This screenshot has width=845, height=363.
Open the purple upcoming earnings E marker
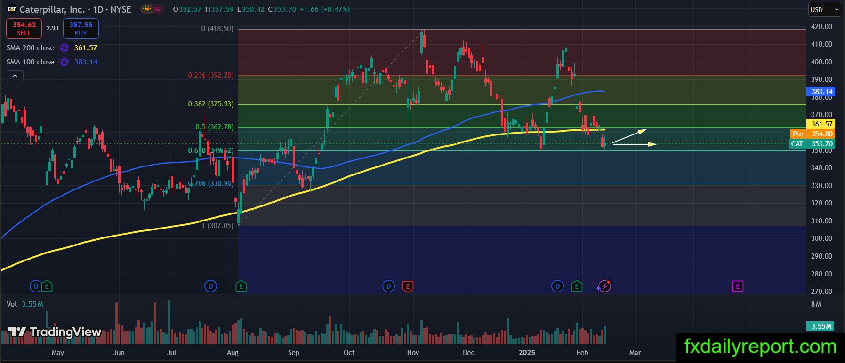[x=738, y=286]
